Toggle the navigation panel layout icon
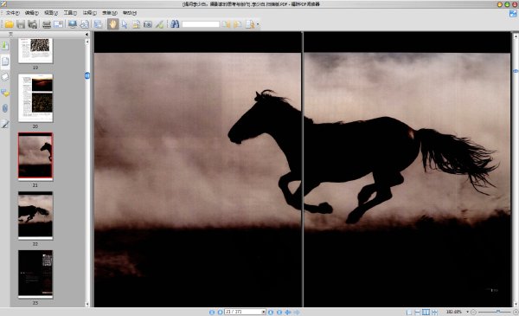The height and width of the screenshot is (316, 519). click(99, 24)
